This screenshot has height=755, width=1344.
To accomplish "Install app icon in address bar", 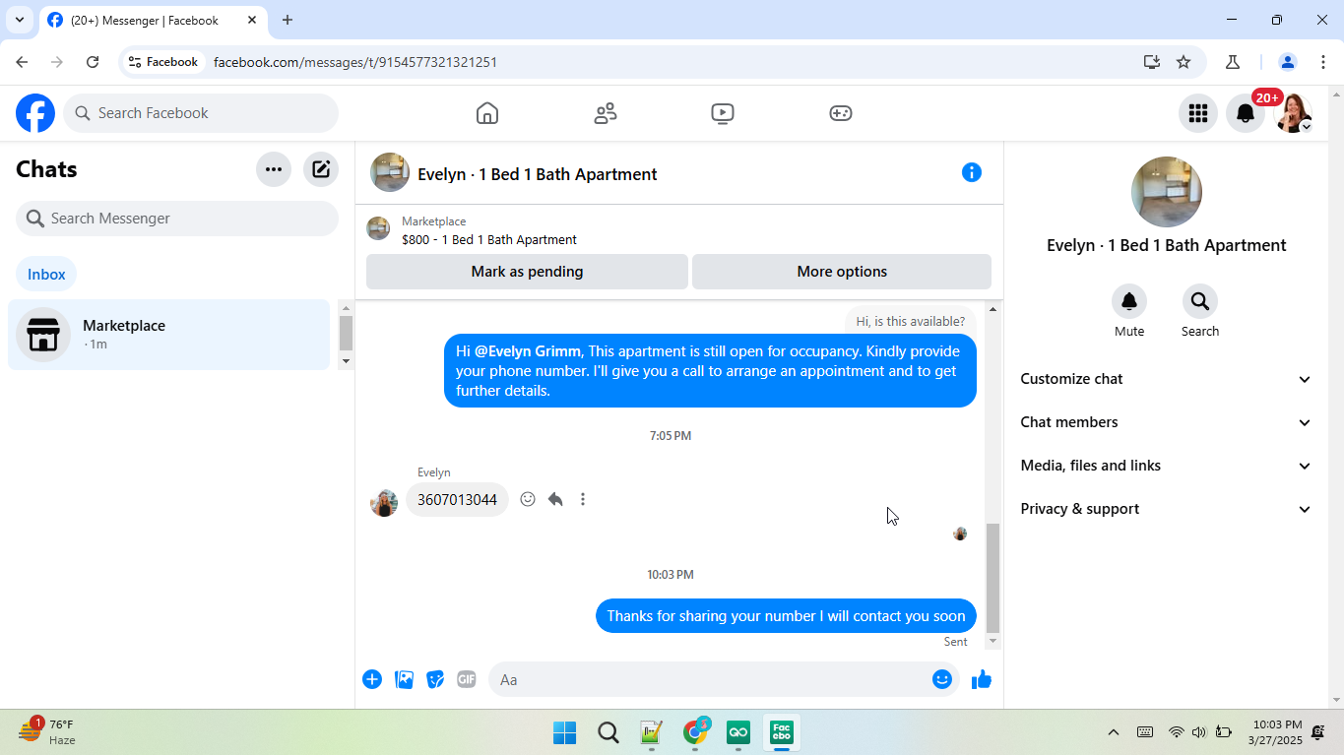I will tap(1152, 62).
